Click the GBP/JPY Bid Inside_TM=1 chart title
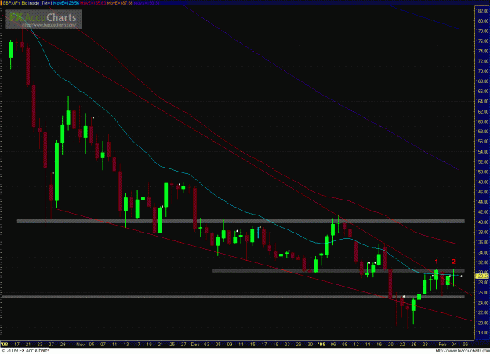This screenshot has width=490, height=354. click(27, 3)
